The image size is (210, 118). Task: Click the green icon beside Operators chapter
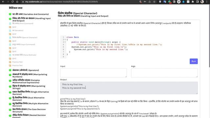coord(10,70)
